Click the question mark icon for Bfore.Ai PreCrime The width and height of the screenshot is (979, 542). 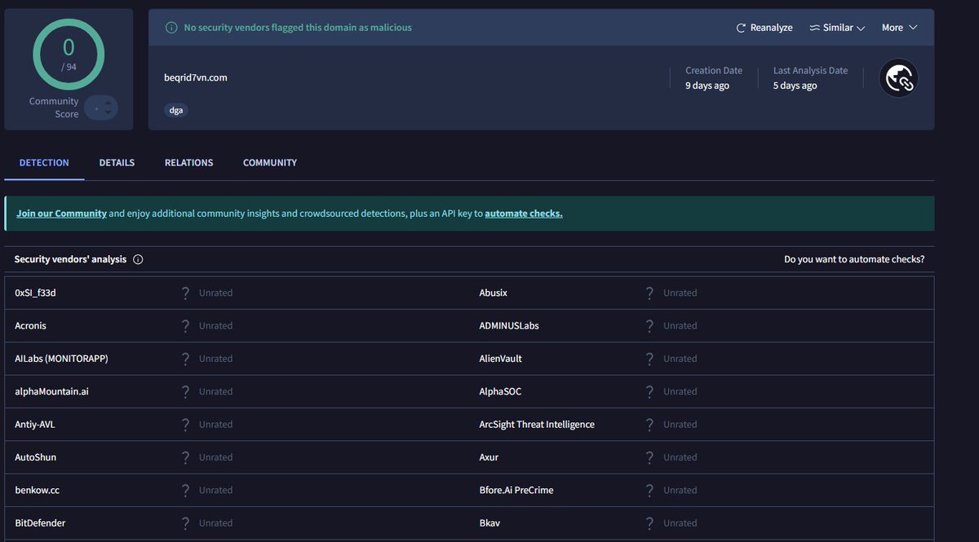tap(650, 491)
